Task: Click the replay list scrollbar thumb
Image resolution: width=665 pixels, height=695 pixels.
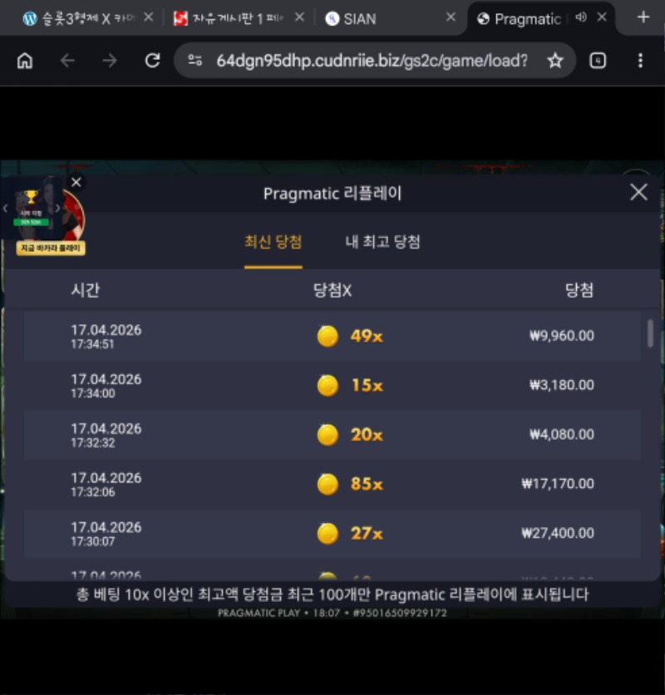Action: pos(650,333)
